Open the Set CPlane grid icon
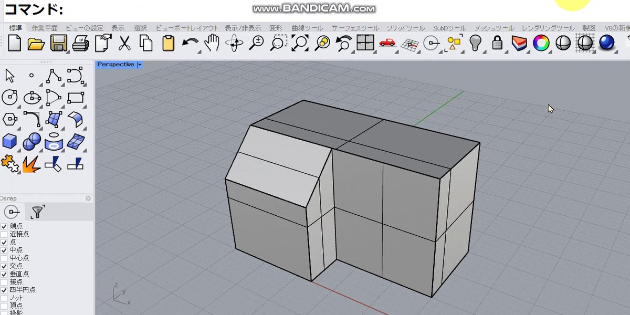The height and width of the screenshot is (315, 630). point(410,44)
